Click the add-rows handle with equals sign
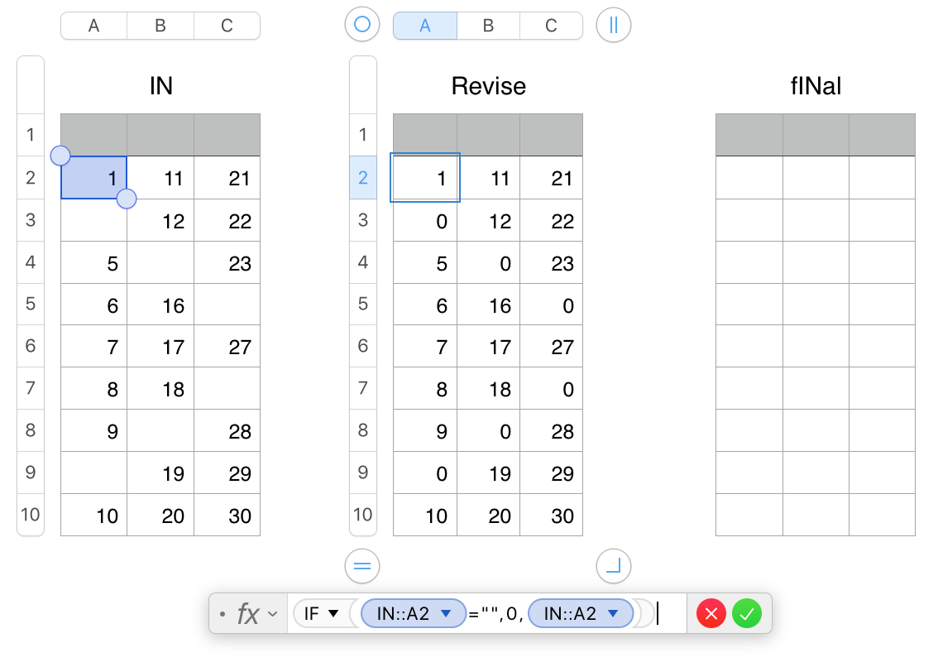The image size is (938, 667). 361,566
